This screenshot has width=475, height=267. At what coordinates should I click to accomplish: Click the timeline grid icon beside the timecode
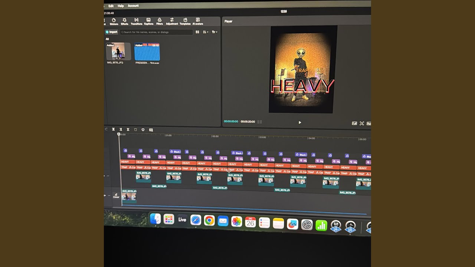(259, 122)
